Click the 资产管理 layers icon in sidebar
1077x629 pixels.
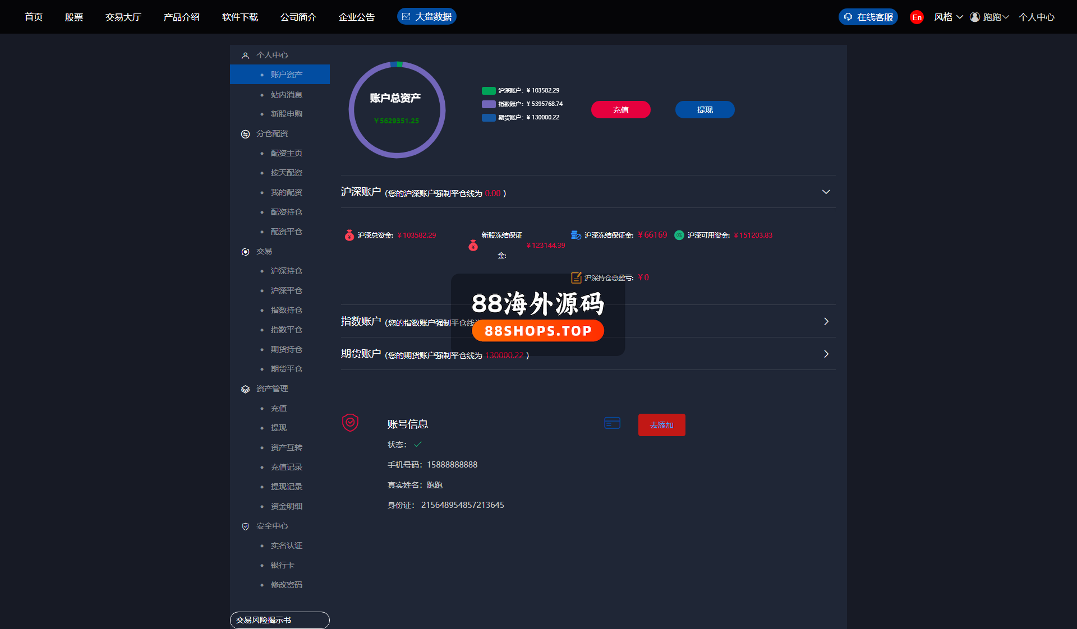coord(245,389)
